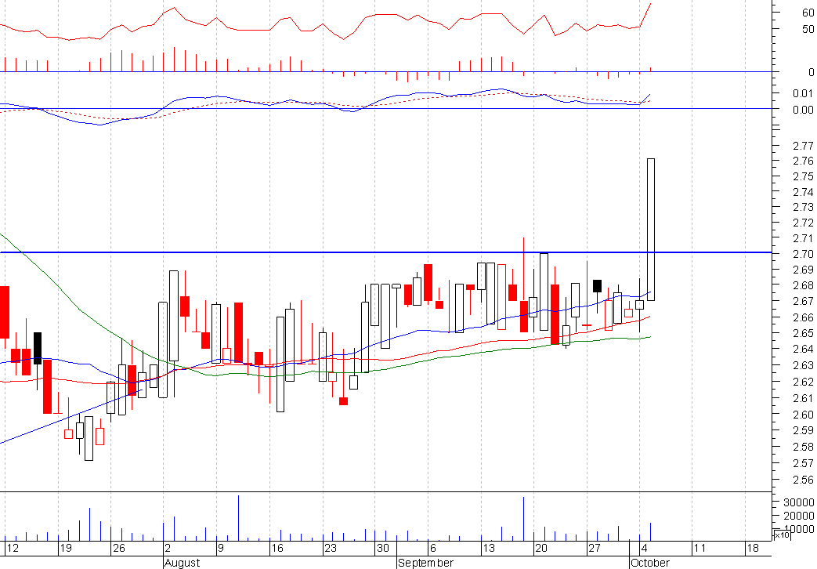817x569 pixels.
Task: Select the 2.63 price level label
Action: [803, 365]
